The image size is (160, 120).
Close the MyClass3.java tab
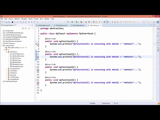(x=100, y=25)
